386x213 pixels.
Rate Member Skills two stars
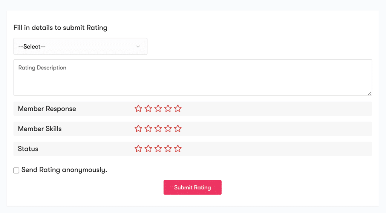148,128
